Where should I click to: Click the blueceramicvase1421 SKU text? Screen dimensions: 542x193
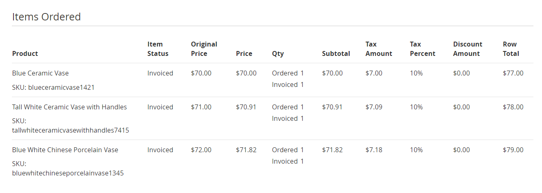pyautogui.click(x=54, y=87)
